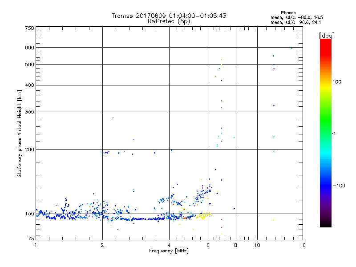Click the '[deg]' colorbar unit label
Image resolution: width=356 pixels, height=267 pixels.
coord(327,36)
